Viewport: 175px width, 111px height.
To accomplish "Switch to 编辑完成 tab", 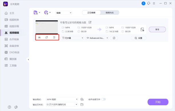I will click(110, 13).
